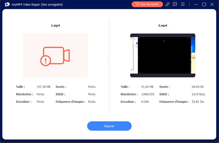Minimize the Video Repair window
This screenshot has width=219, height=143.
pyautogui.click(x=196, y=4)
